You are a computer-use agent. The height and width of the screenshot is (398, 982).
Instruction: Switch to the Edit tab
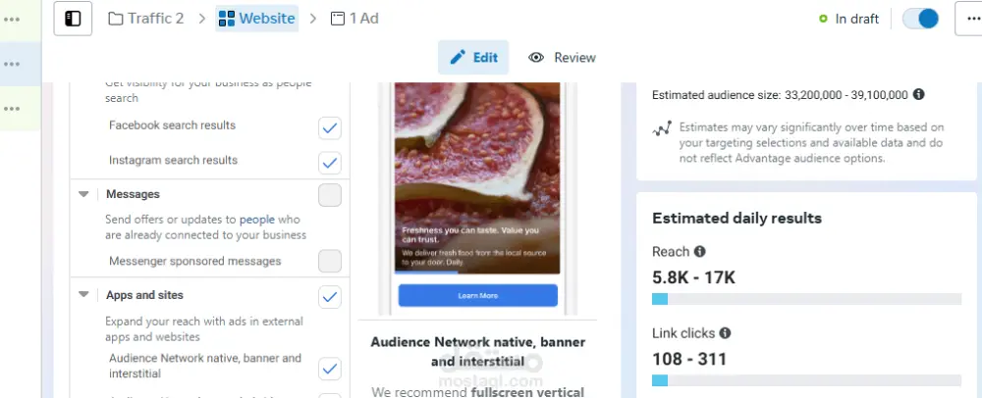click(x=473, y=58)
